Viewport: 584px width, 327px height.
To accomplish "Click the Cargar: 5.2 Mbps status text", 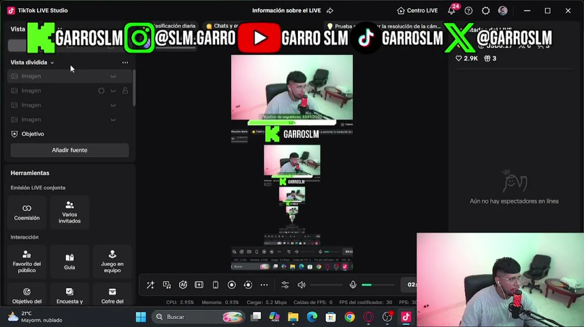I will (267, 302).
